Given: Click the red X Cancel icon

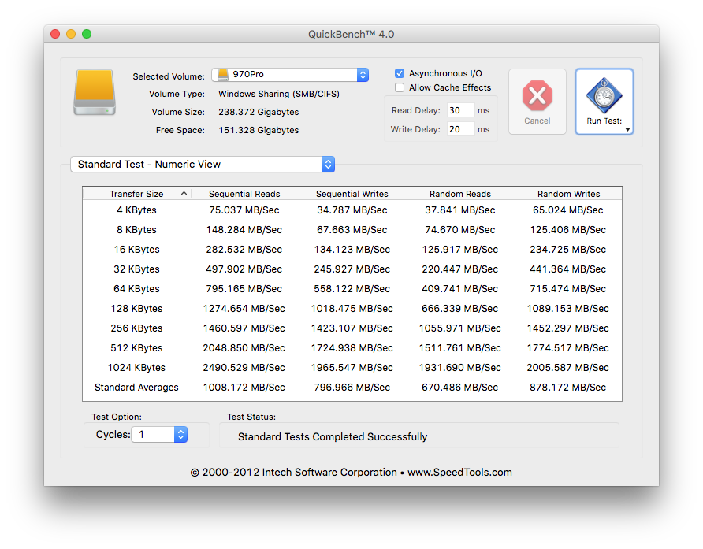Looking at the screenshot, I should [537, 95].
